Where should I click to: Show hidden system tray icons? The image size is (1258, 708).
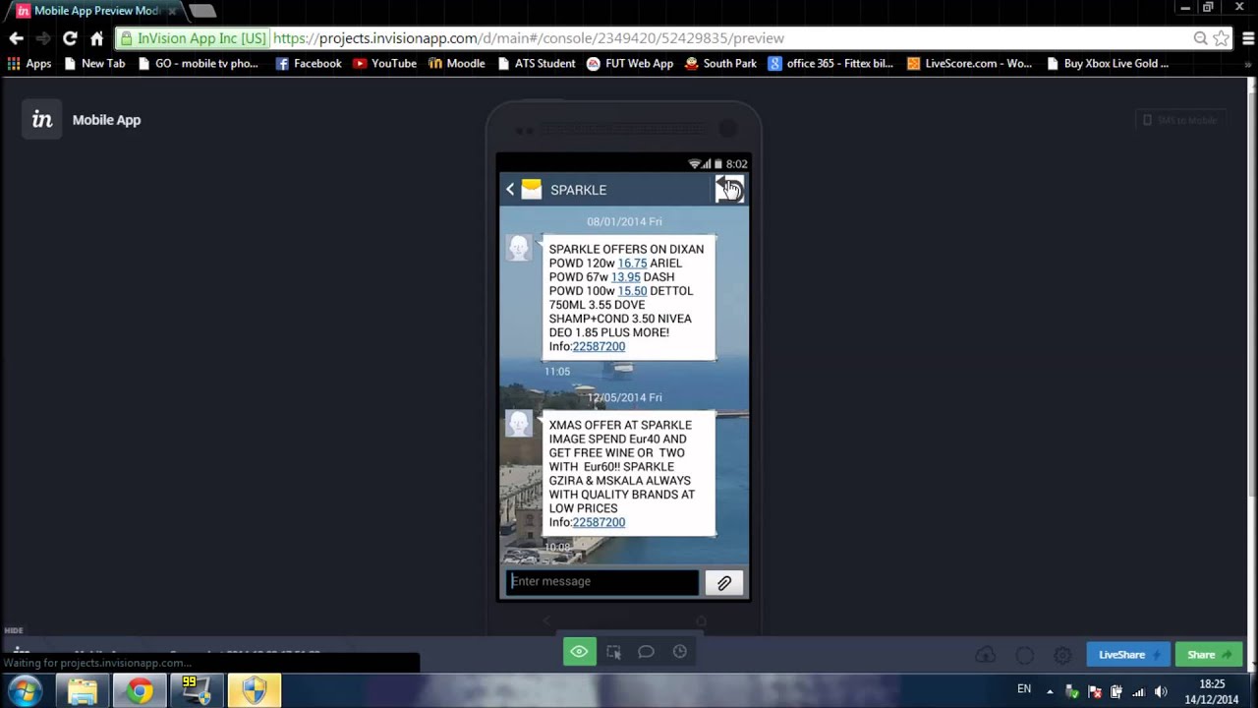[1050, 691]
